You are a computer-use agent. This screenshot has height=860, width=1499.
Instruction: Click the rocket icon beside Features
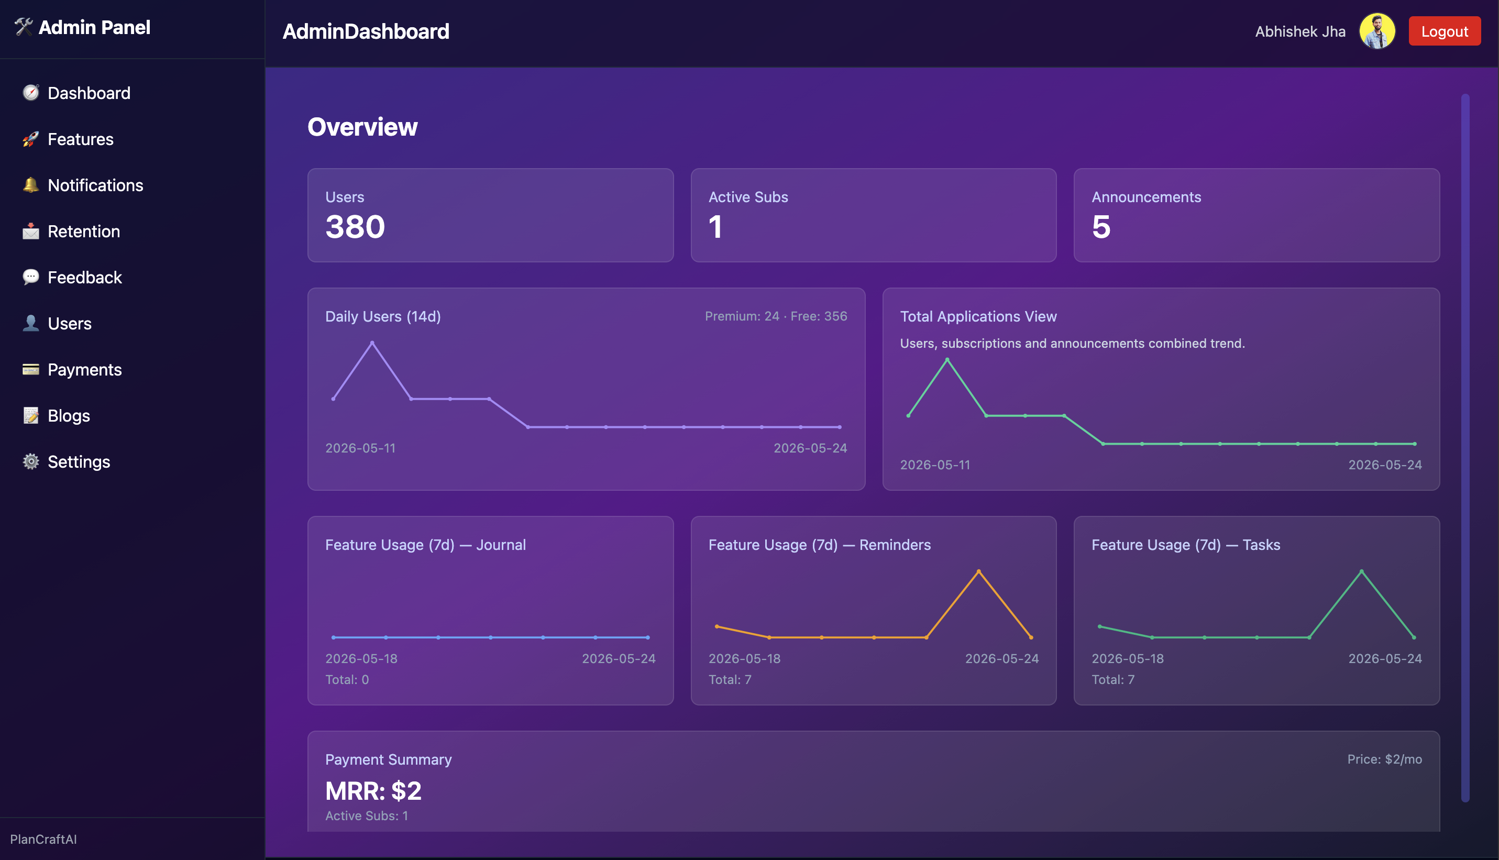click(31, 139)
